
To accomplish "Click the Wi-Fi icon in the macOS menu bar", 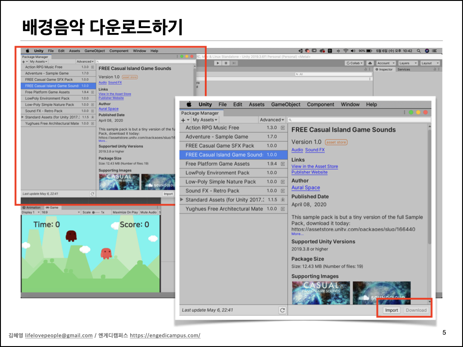I will [345, 51].
